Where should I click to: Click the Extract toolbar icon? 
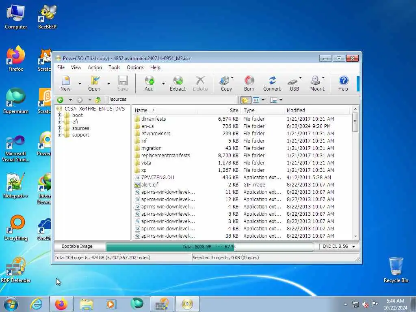[178, 83]
